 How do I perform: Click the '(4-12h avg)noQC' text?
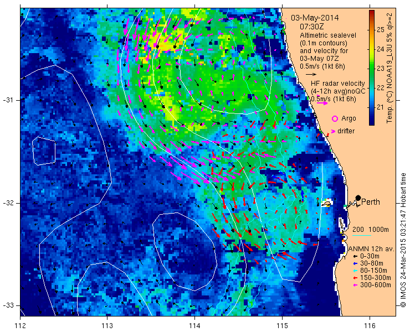[338, 91]
